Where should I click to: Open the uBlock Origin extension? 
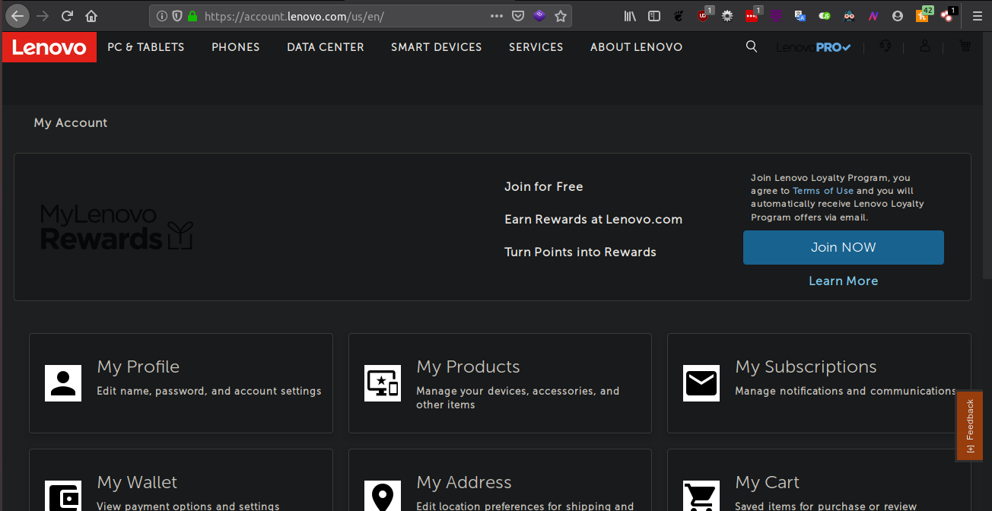click(704, 14)
